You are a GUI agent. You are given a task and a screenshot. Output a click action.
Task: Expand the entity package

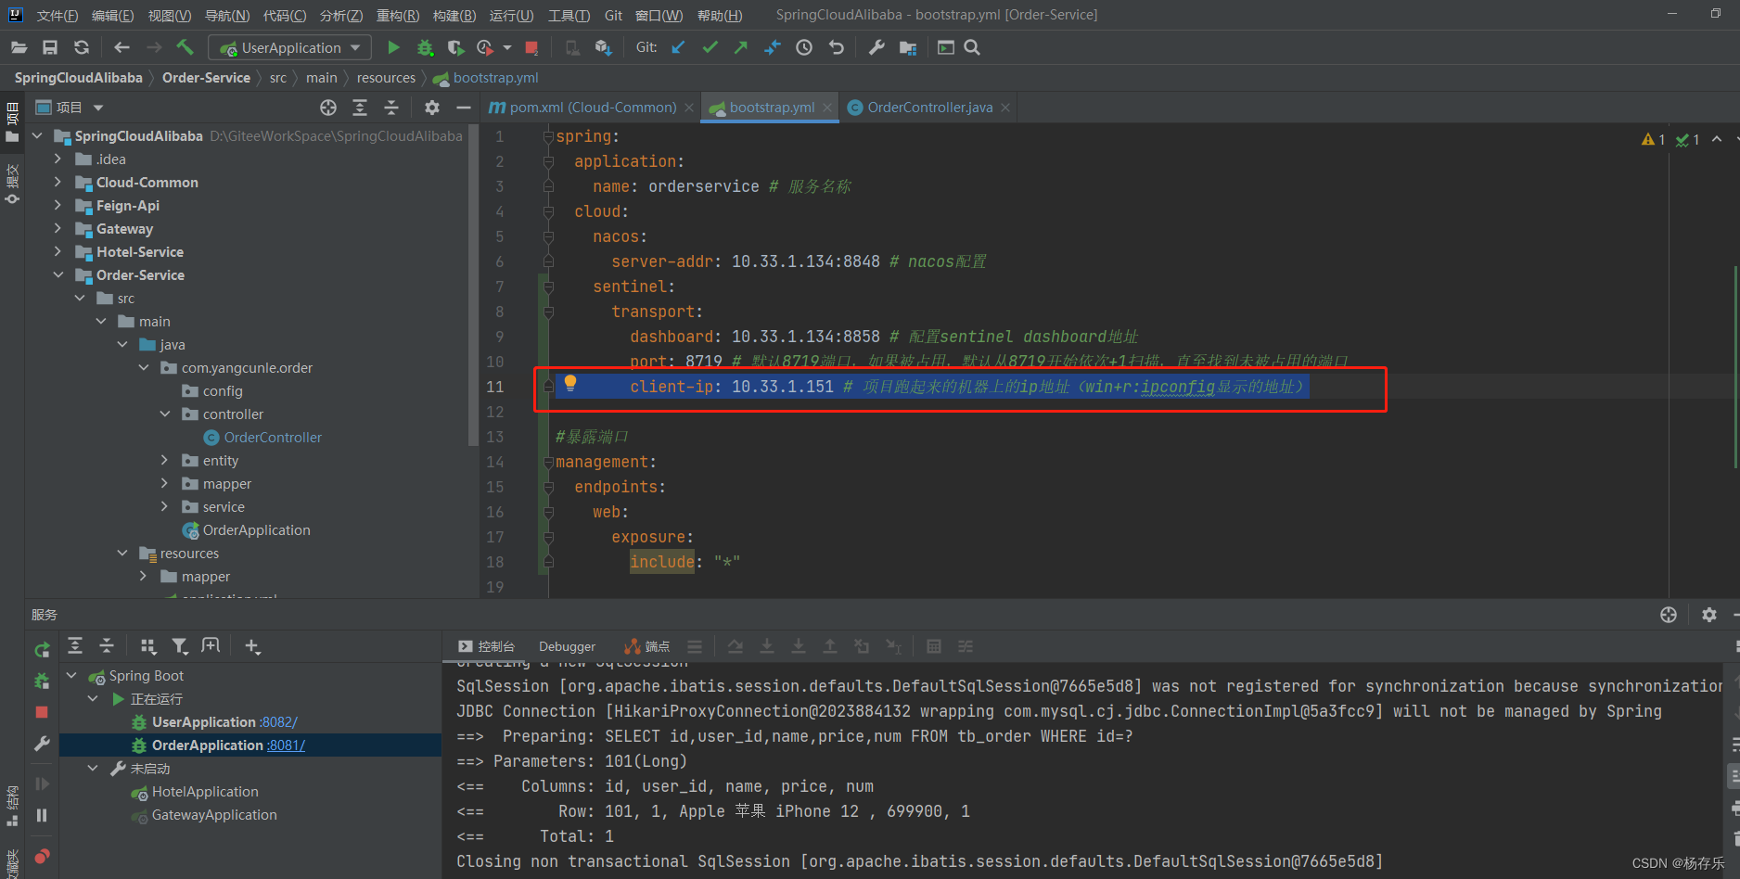[x=165, y=460]
